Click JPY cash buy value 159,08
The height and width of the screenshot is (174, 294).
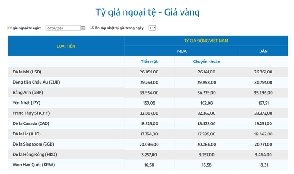click(149, 103)
